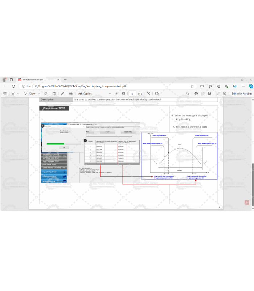Print the PDF document
Screen dimensions: 254x291
coord(196,93)
